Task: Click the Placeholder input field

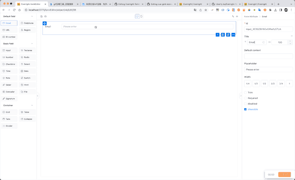Action: pyautogui.click(x=268, y=70)
